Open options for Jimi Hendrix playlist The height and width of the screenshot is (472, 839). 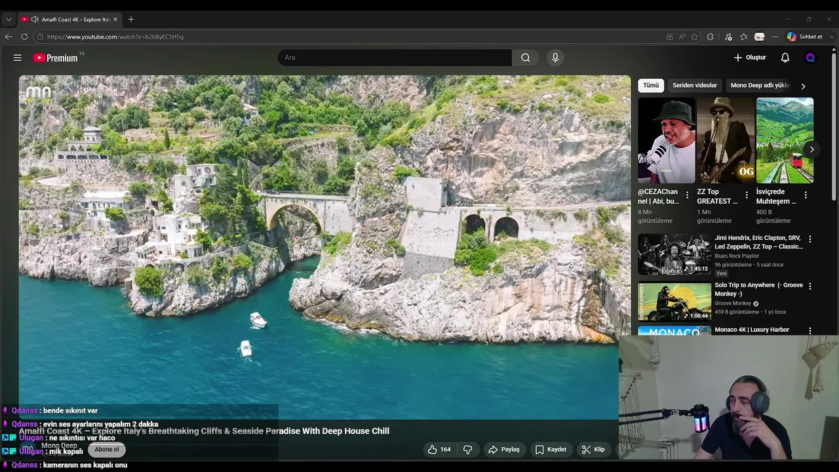(x=810, y=239)
